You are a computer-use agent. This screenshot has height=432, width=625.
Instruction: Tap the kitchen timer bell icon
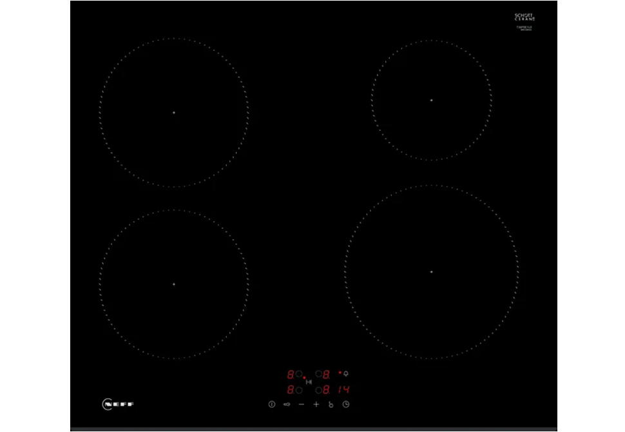[346, 374]
